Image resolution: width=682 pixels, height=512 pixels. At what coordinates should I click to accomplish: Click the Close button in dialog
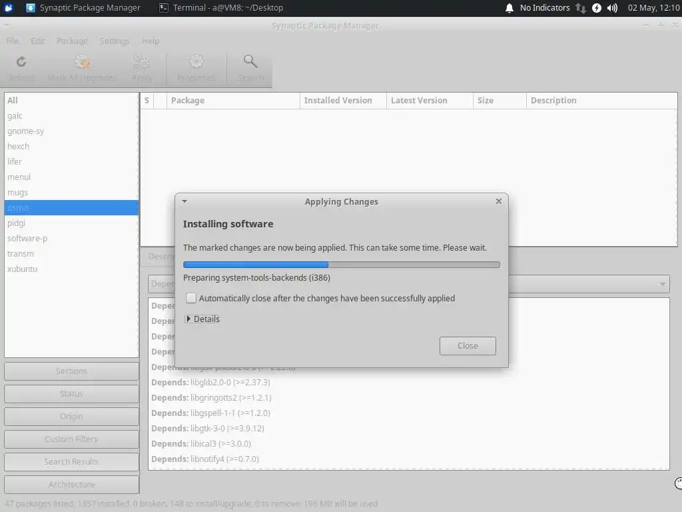[x=468, y=346]
